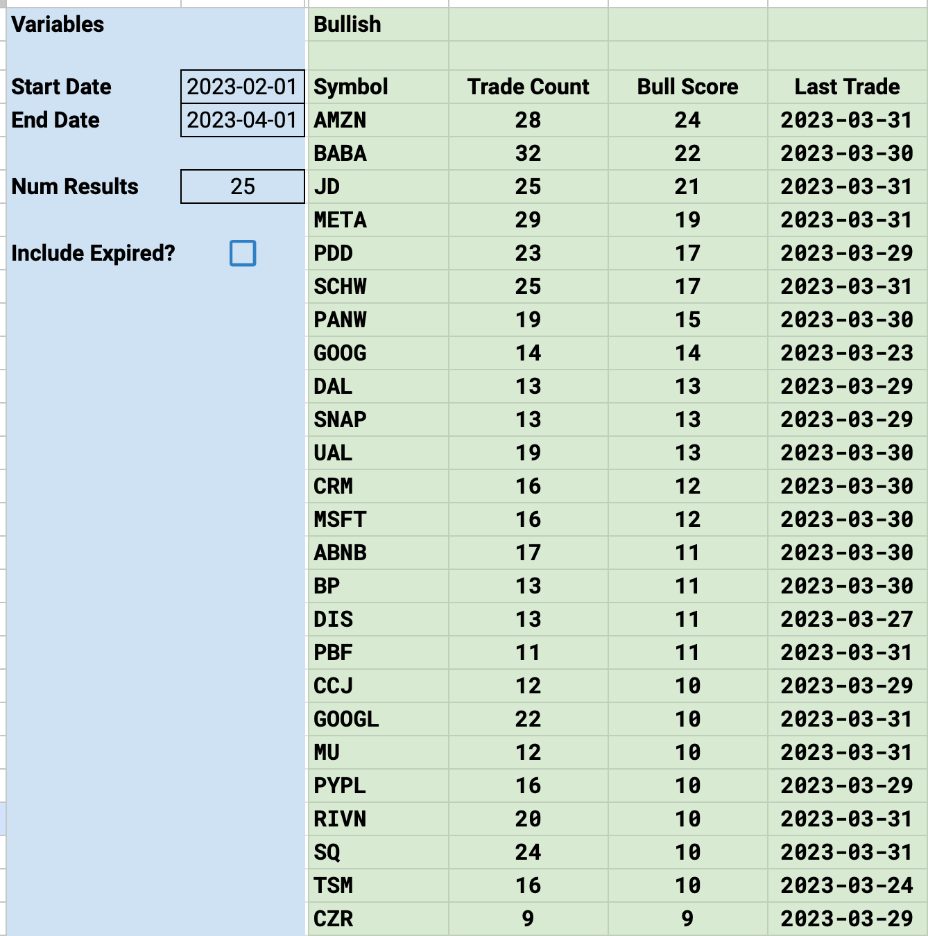The image size is (928, 936).
Task: Click META trade count 29
Action: coord(529,220)
